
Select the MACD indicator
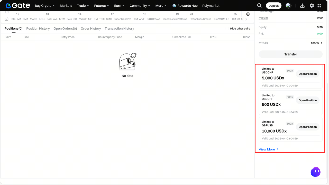point(33,19)
